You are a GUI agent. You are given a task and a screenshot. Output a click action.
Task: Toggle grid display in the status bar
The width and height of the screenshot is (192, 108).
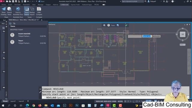pos(125,101)
